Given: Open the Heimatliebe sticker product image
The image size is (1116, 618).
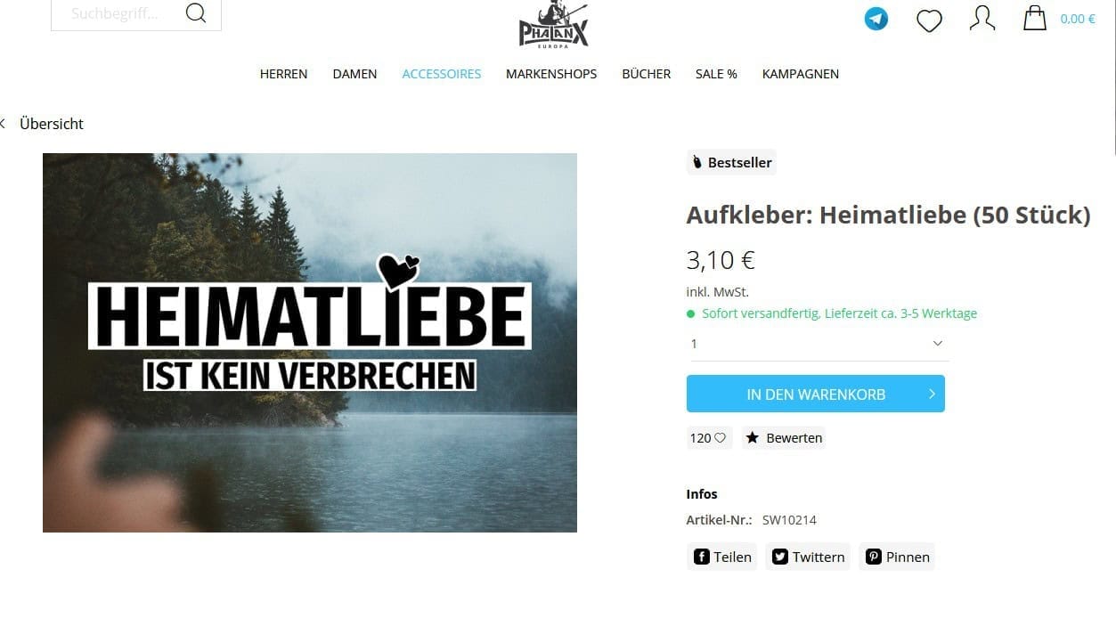Looking at the screenshot, I should [x=310, y=343].
